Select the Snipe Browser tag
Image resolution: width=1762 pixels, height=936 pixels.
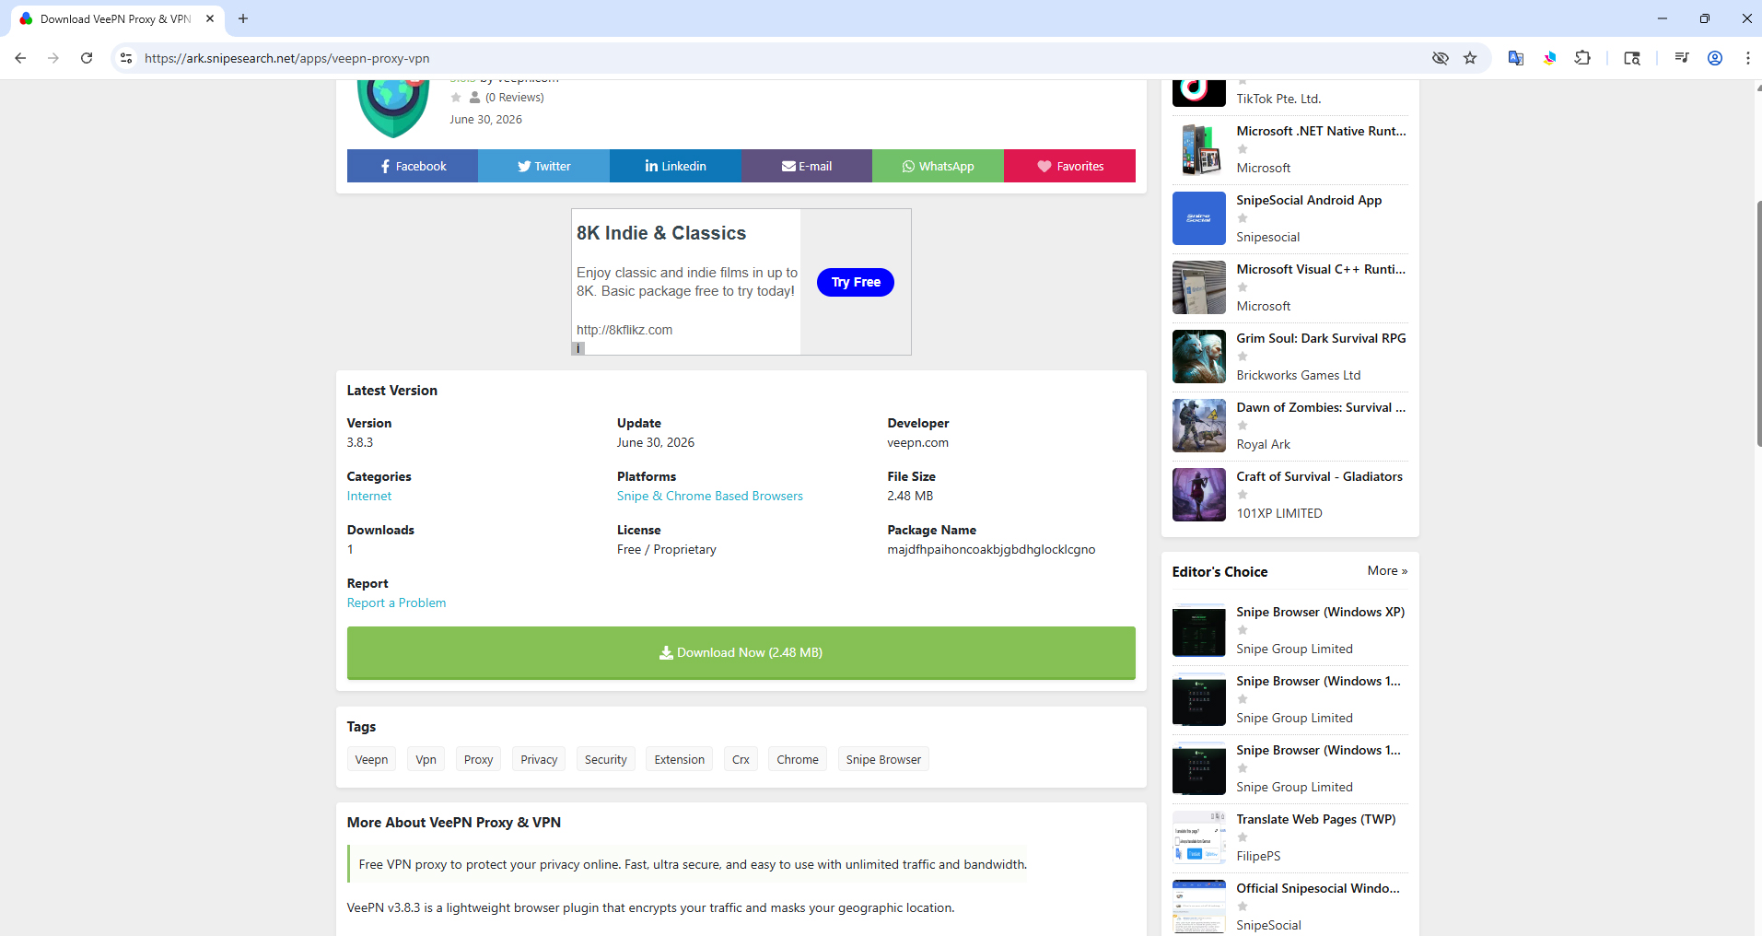click(x=883, y=759)
